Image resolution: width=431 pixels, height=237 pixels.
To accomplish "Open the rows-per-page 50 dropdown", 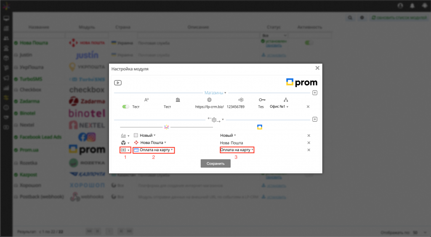I will click(420, 233).
